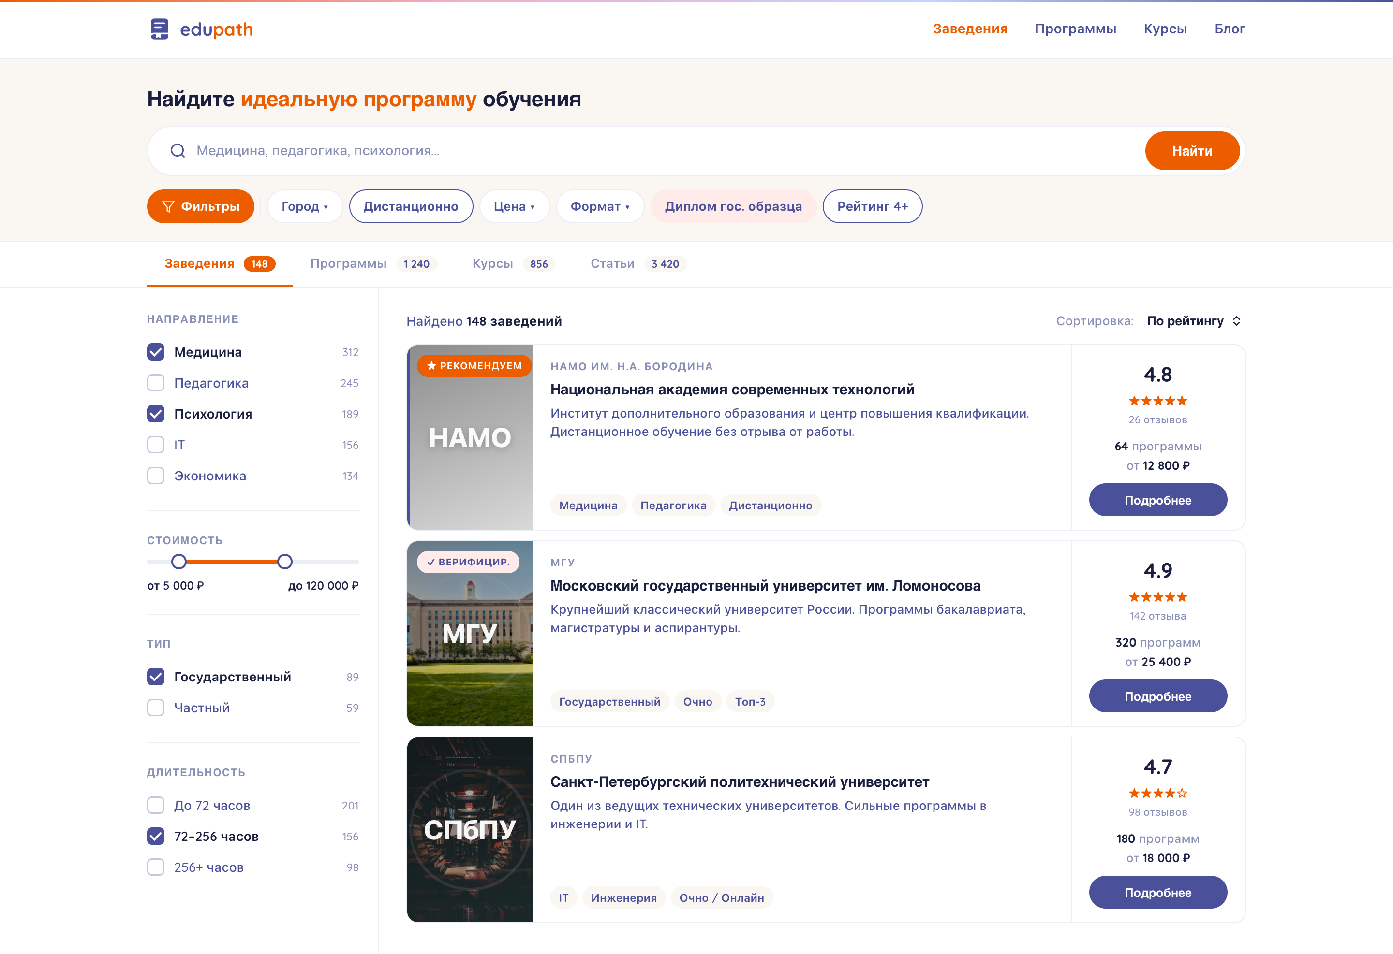The width and height of the screenshot is (1393, 954).
Task: Uncheck the Государственный type checkbox
Action: pos(156,677)
